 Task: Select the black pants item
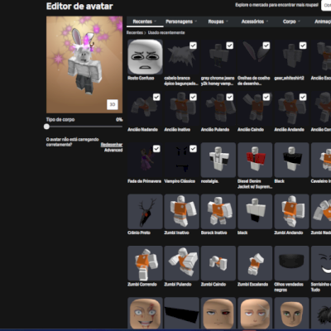pos(255,212)
